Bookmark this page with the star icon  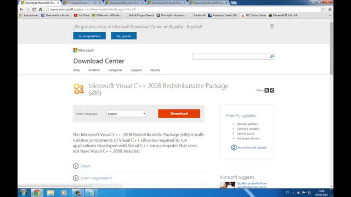click(x=322, y=9)
